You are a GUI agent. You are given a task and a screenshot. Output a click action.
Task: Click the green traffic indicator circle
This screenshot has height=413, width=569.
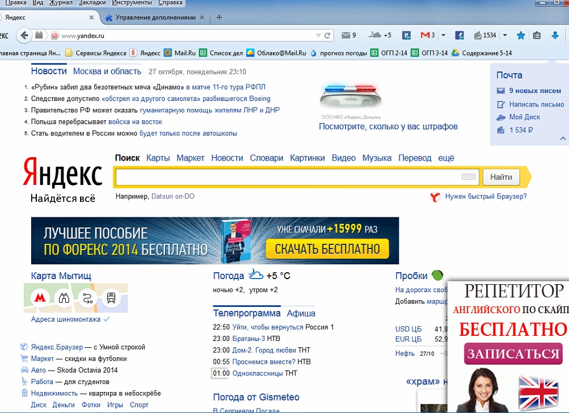pyautogui.click(x=437, y=276)
